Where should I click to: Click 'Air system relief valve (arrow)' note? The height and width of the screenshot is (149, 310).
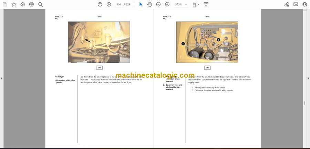tap(65, 82)
